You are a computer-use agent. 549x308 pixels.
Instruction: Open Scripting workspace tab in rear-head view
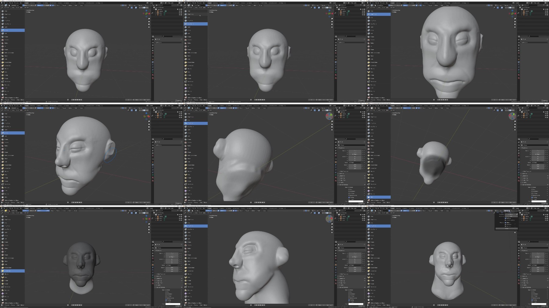click(281, 106)
